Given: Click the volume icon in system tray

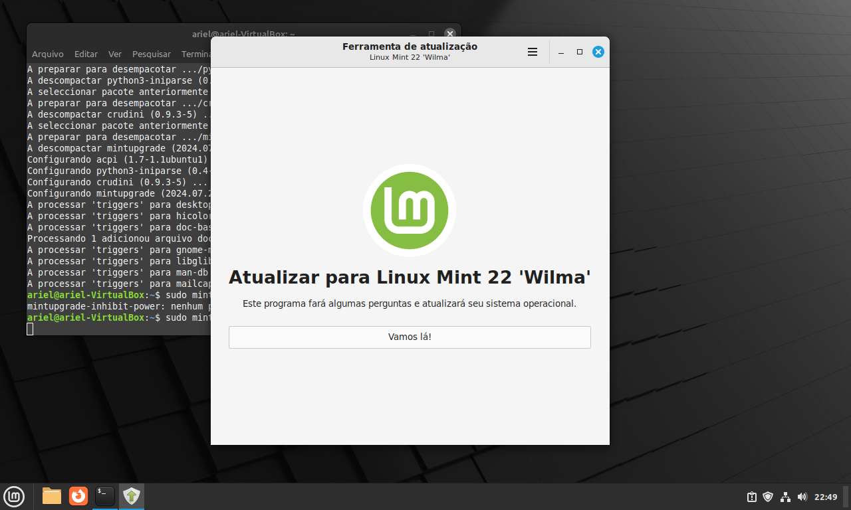Looking at the screenshot, I should coord(801,496).
